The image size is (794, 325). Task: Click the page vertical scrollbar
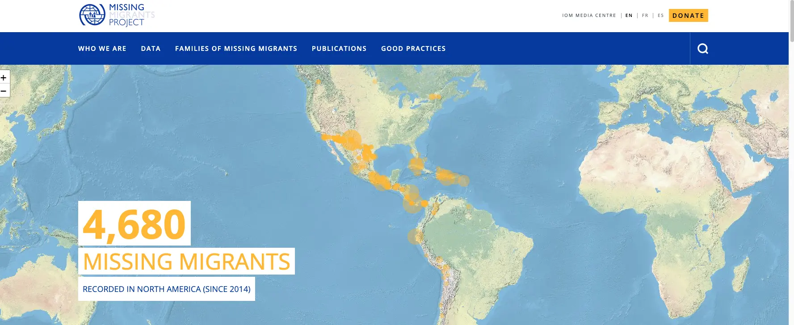pos(791,22)
